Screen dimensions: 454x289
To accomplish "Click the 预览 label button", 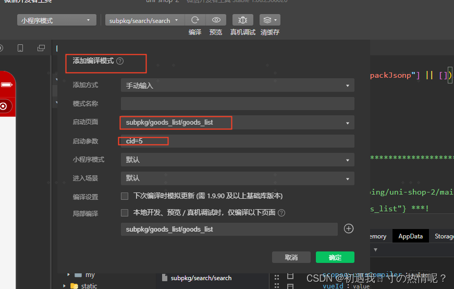I will coord(216,32).
